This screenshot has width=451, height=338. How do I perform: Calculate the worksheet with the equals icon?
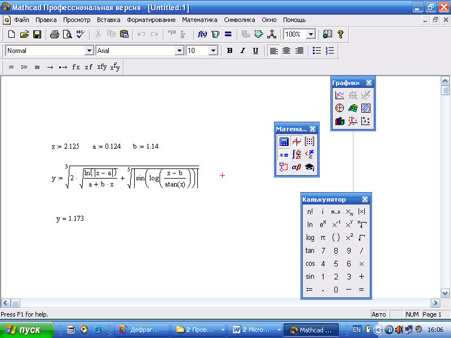228,34
